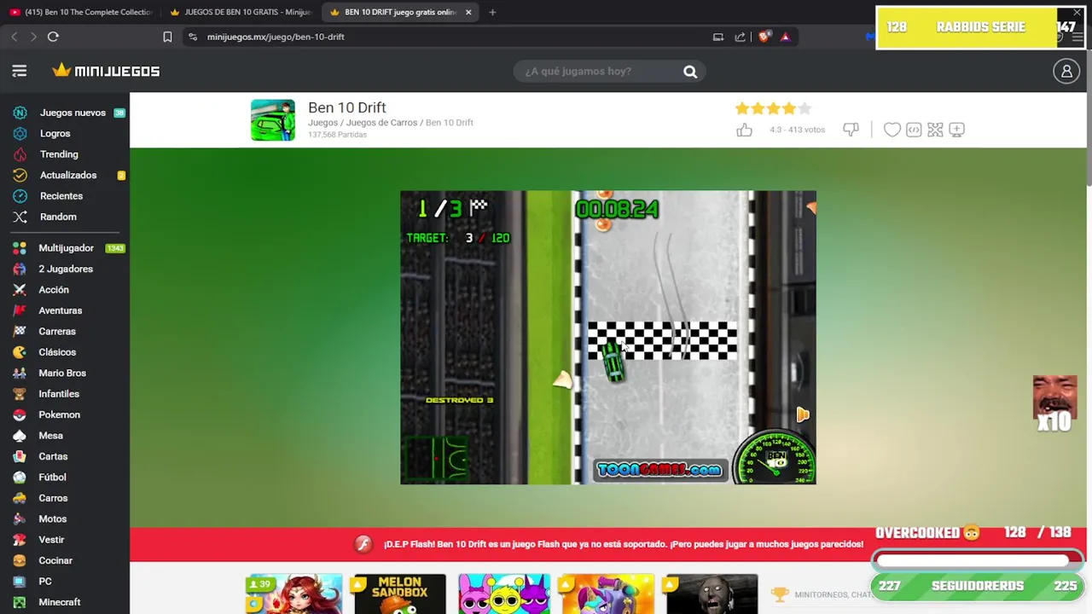The height and width of the screenshot is (614, 1092).
Task: Open the Infantiles category
Action: coord(59,394)
